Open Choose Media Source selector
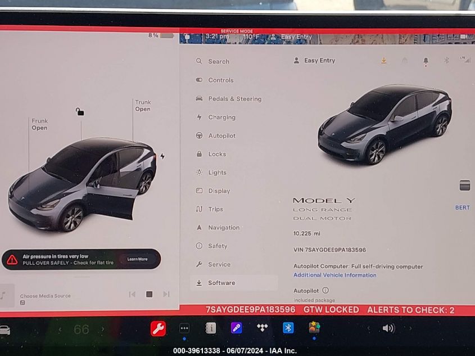 45,295
